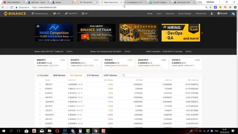Toggle favorite star for XVG/BTC

tap(40, 124)
